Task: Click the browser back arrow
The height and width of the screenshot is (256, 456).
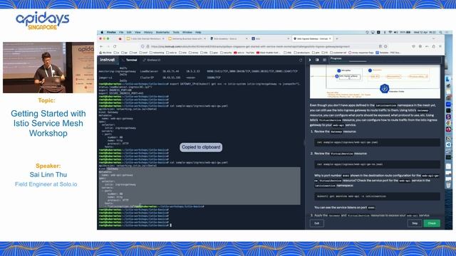Action: (x=101, y=46)
